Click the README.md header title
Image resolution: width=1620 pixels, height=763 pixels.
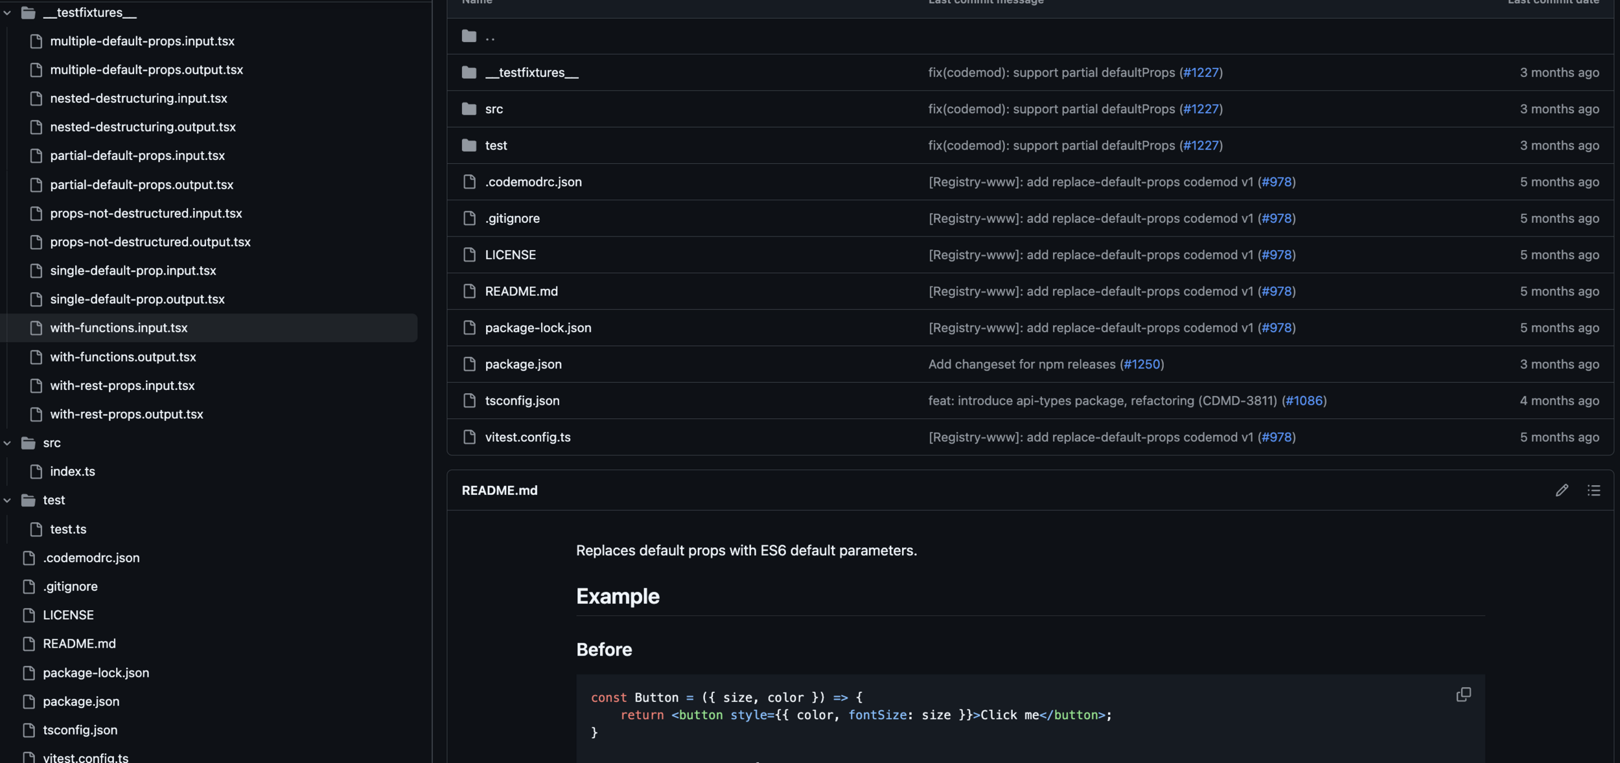(499, 490)
